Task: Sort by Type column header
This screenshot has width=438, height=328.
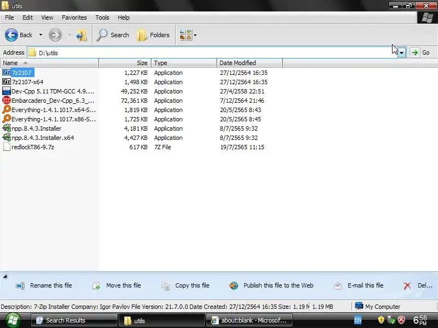Action: pos(184,63)
